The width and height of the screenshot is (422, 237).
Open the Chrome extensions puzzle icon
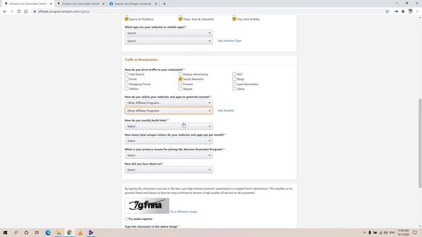click(x=403, y=12)
